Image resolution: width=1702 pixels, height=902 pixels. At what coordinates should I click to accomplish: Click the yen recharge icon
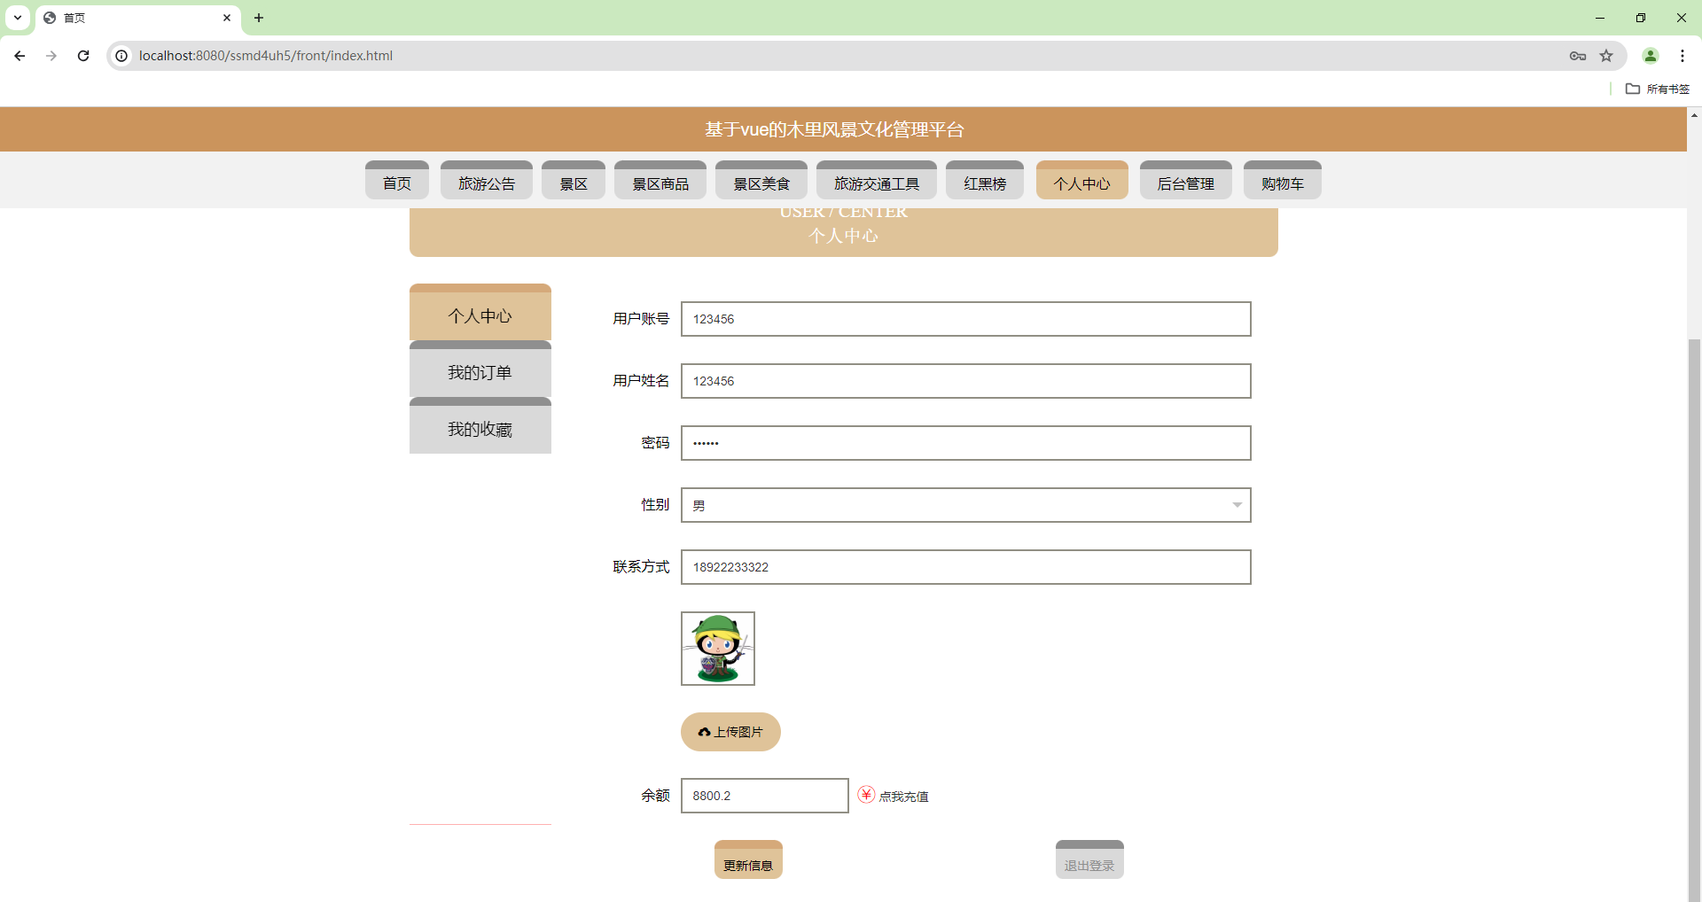coord(866,795)
